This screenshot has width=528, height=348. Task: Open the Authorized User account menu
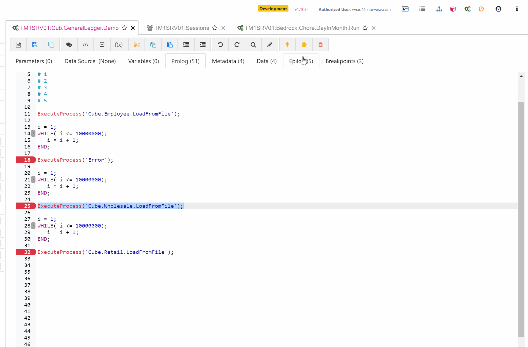coord(498,9)
